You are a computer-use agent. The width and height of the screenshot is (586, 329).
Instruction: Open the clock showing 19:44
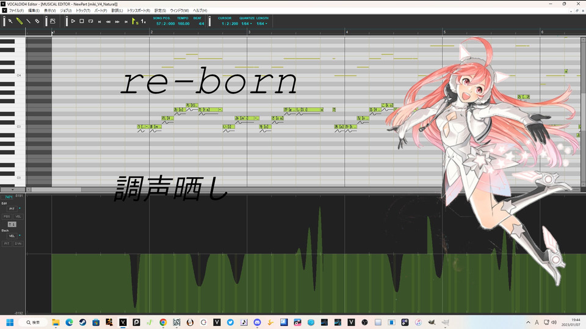click(571, 322)
